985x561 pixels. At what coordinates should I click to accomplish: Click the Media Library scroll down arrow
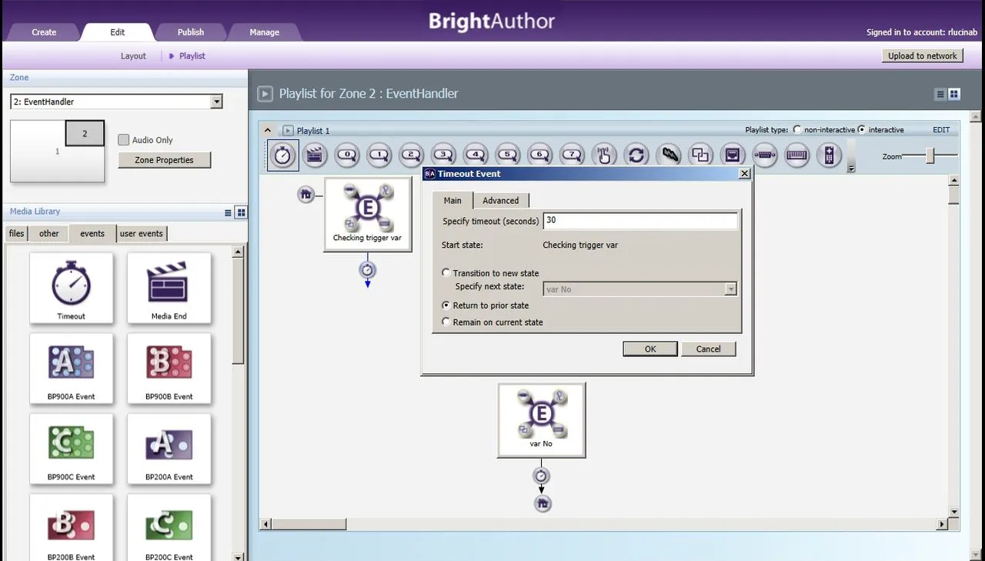[238, 556]
